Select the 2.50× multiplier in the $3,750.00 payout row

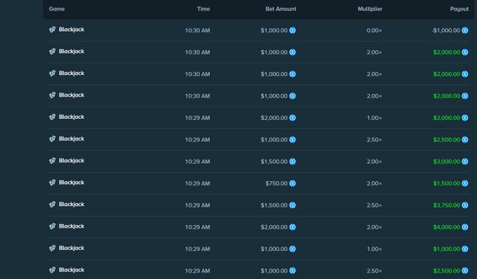click(x=374, y=205)
